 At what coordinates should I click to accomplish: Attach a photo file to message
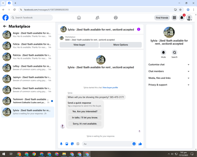[67, 144]
